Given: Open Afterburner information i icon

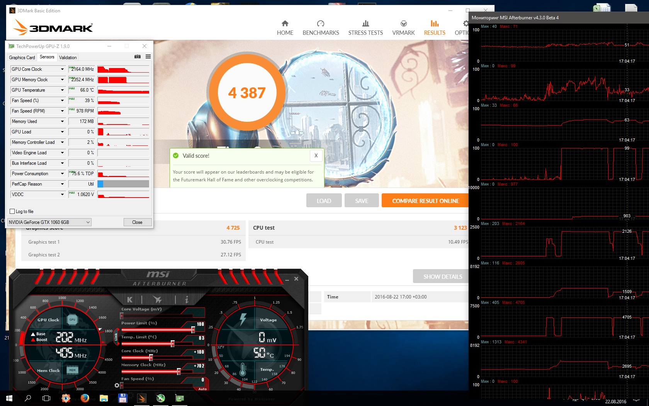Looking at the screenshot, I should click(187, 299).
